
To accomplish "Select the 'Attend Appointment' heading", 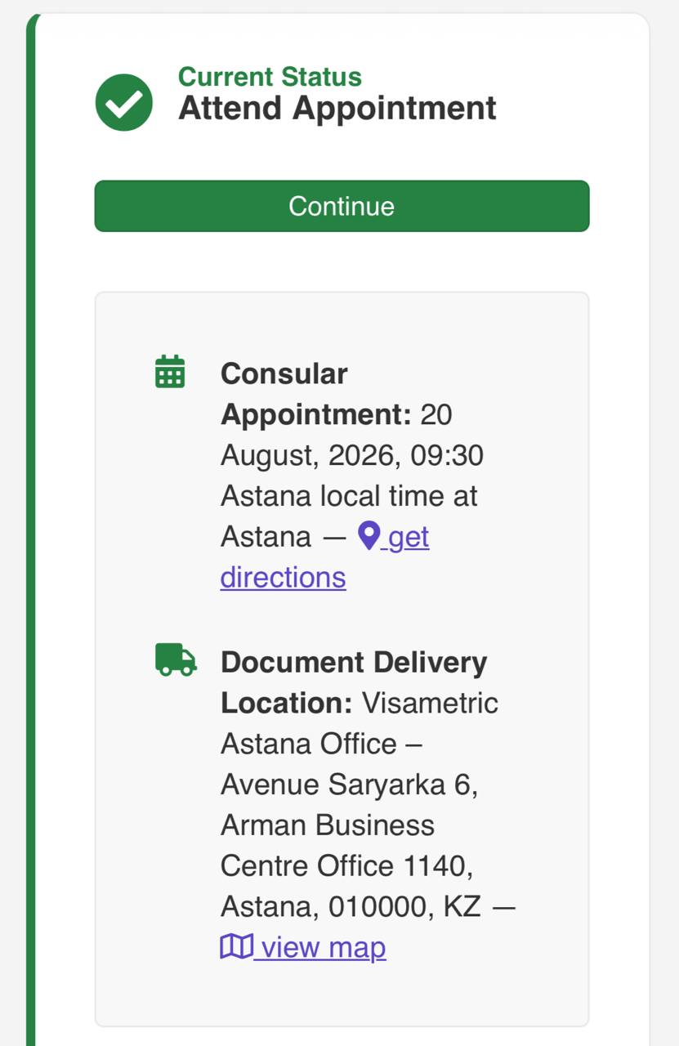I will point(337,108).
